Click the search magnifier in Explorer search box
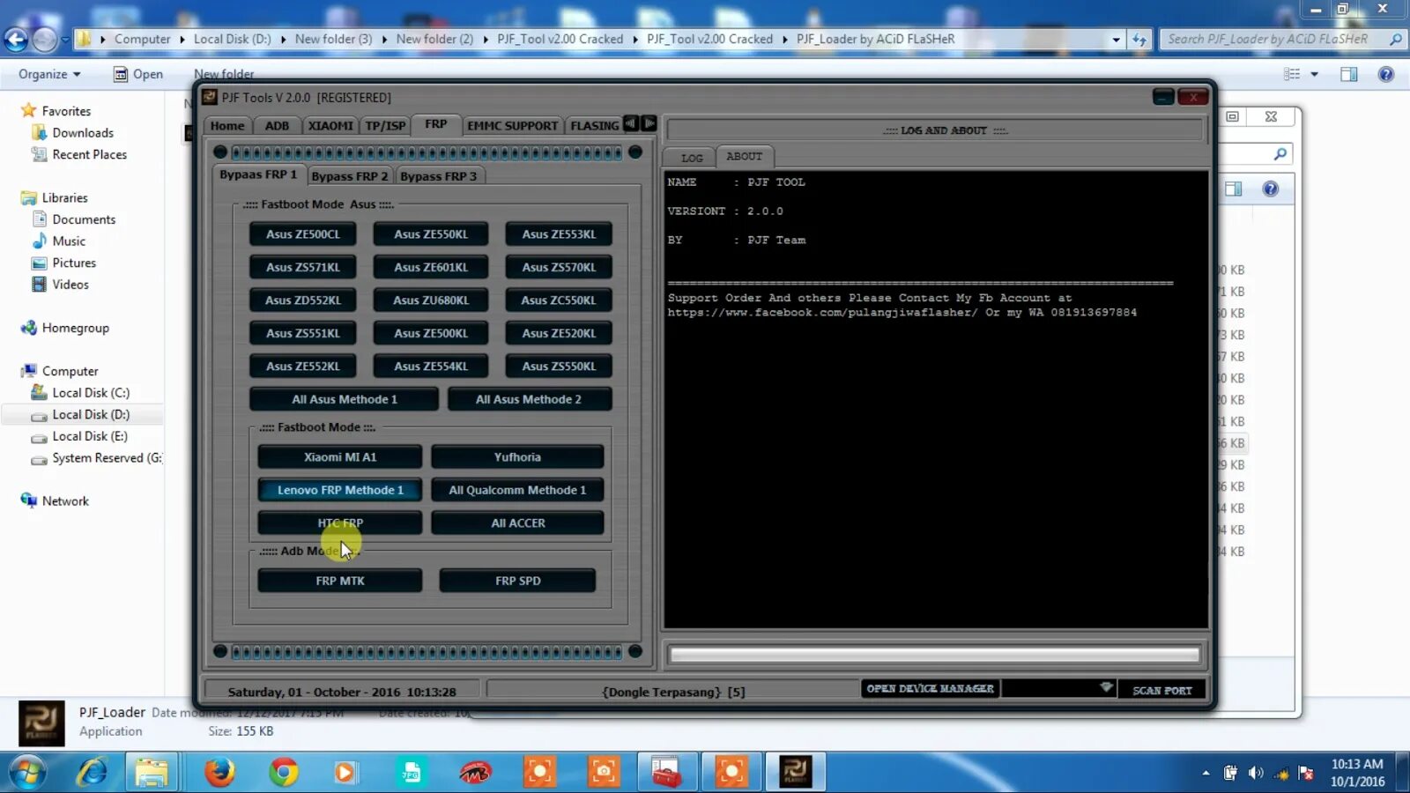Screen dimensions: 1410x793 (1395, 40)
